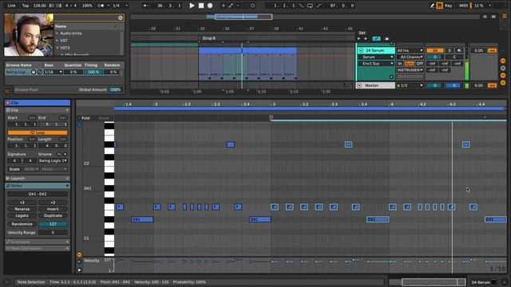Viewport: 511px width, 287px height.
Task: Open the global quantization 1/4 dropdown
Action: tap(120, 6)
